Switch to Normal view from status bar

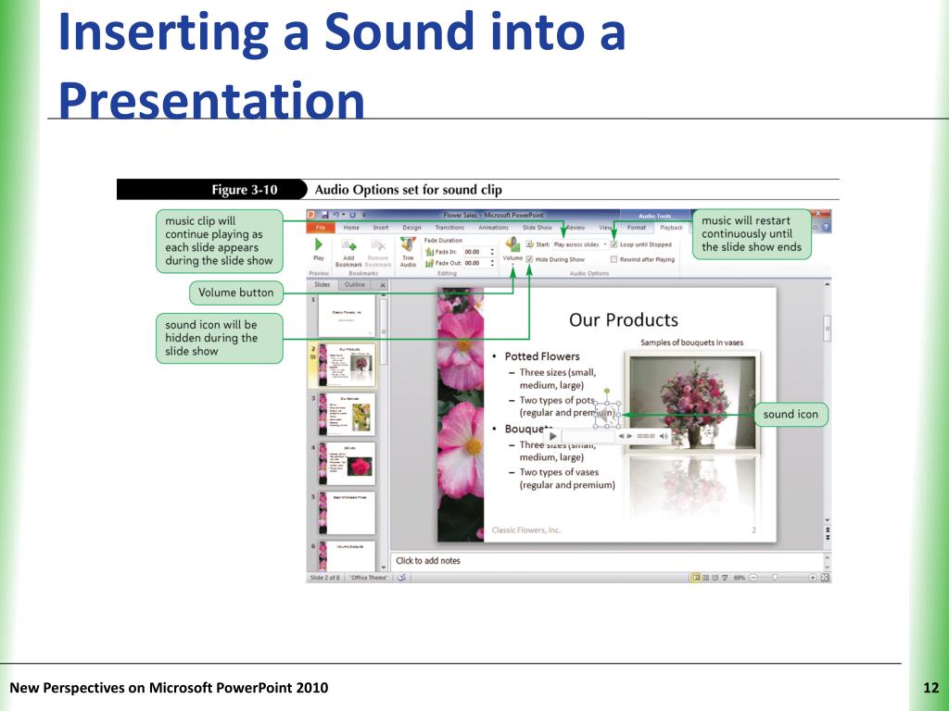[x=697, y=578]
